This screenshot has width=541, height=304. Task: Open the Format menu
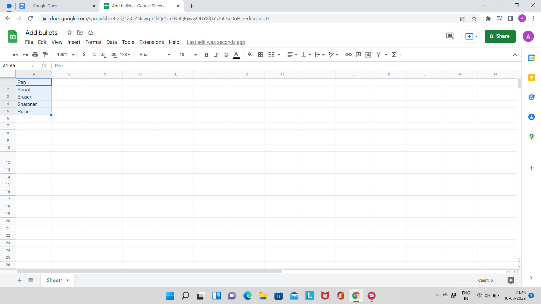coord(93,42)
